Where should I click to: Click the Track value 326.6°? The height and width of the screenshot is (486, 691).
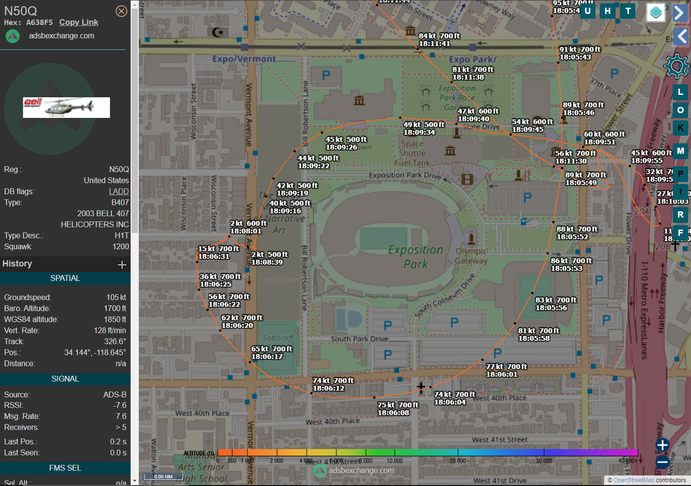pos(115,341)
